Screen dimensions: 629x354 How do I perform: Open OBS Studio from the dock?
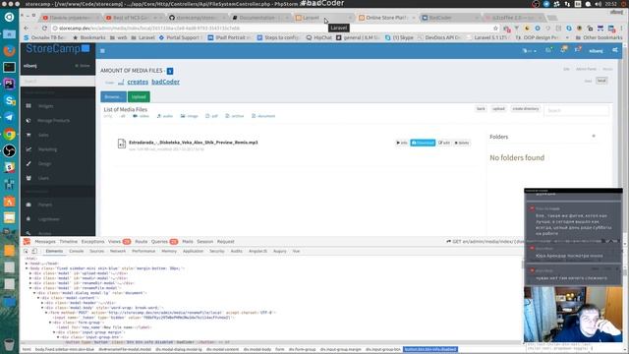[x=9, y=150]
